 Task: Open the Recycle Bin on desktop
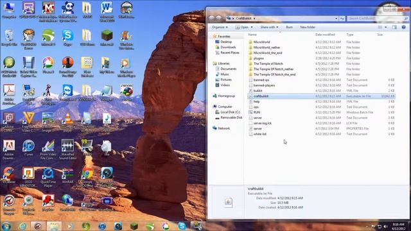(x=9, y=37)
